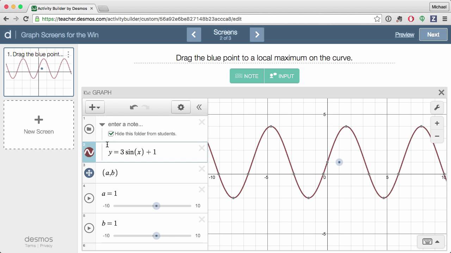
Task: Click the -10 lower limit of slider a
Action: (106, 206)
